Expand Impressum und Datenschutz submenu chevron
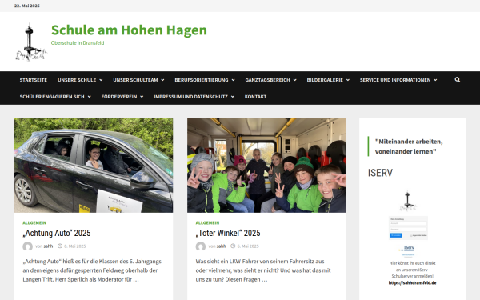The image size is (480, 300). point(233,97)
